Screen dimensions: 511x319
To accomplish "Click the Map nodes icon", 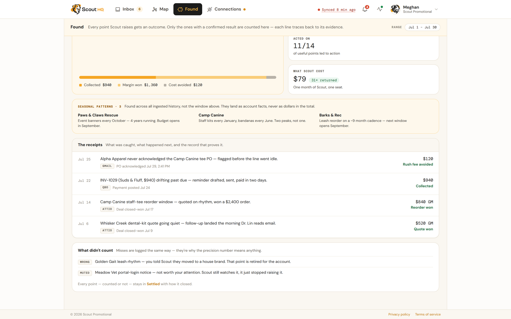I will pyautogui.click(x=155, y=9).
